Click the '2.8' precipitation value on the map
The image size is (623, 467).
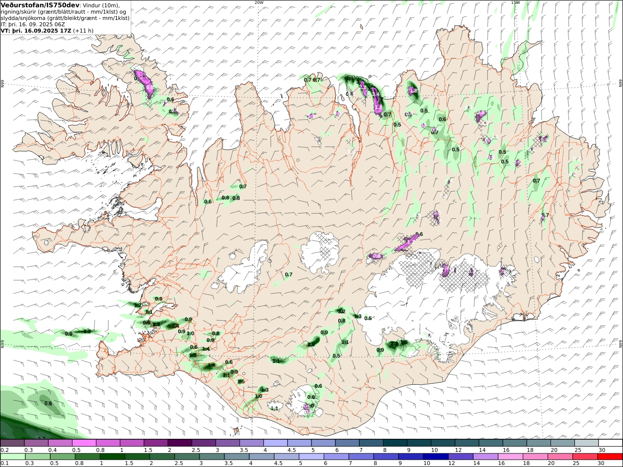click(x=311, y=344)
